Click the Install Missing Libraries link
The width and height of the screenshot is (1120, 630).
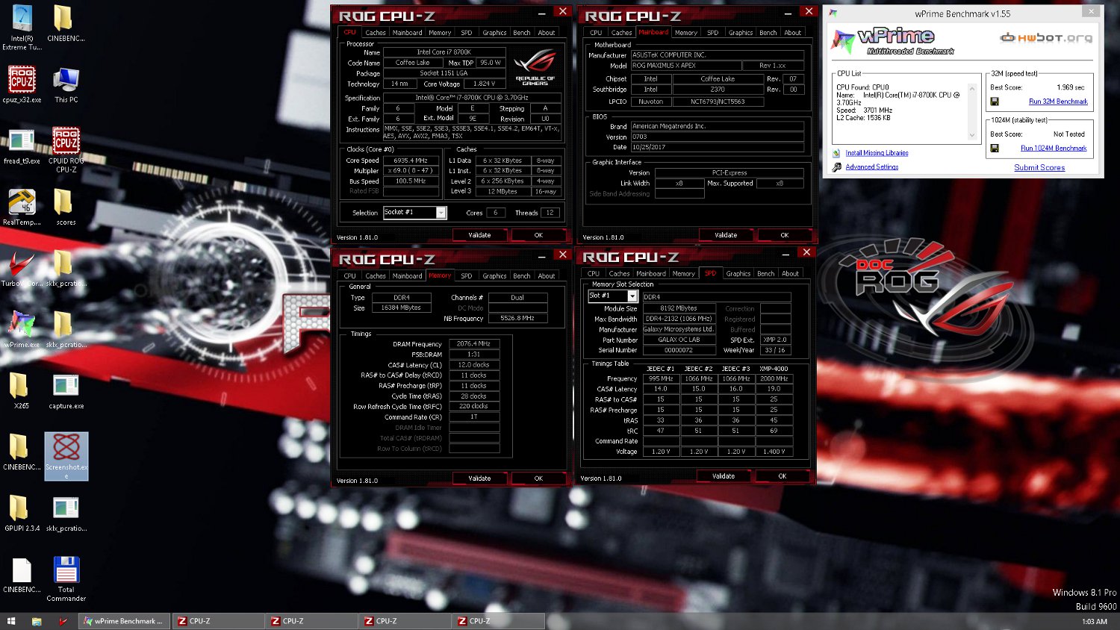pyautogui.click(x=877, y=153)
